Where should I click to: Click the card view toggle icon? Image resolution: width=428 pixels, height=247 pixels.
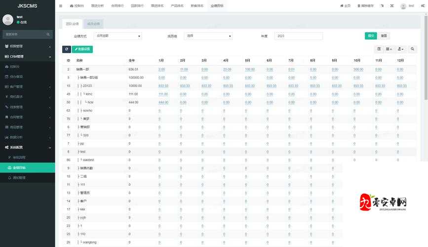tap(379, 49)
